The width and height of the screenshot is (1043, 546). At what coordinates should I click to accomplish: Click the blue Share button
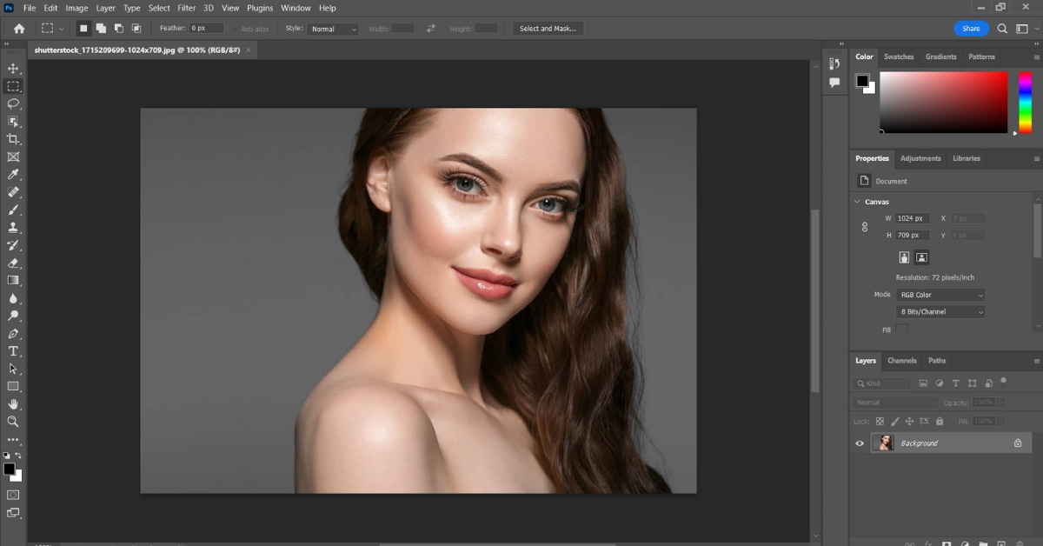(x=971, y=29)
